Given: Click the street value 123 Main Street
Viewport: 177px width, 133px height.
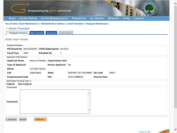Looking at the screenshot, I should (38, 69).
